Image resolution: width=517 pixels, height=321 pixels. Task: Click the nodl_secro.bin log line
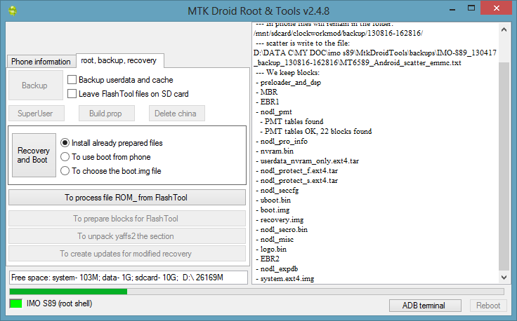[x=282, y=230]
